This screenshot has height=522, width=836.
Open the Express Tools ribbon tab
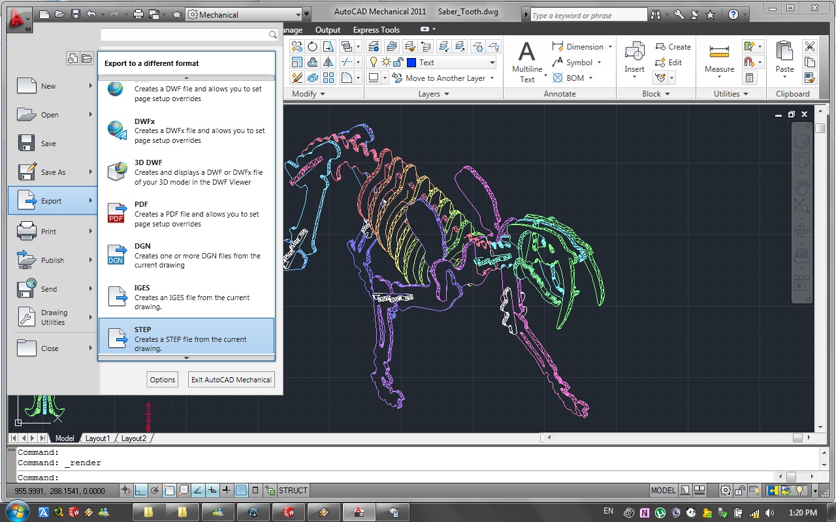point(376,30)
